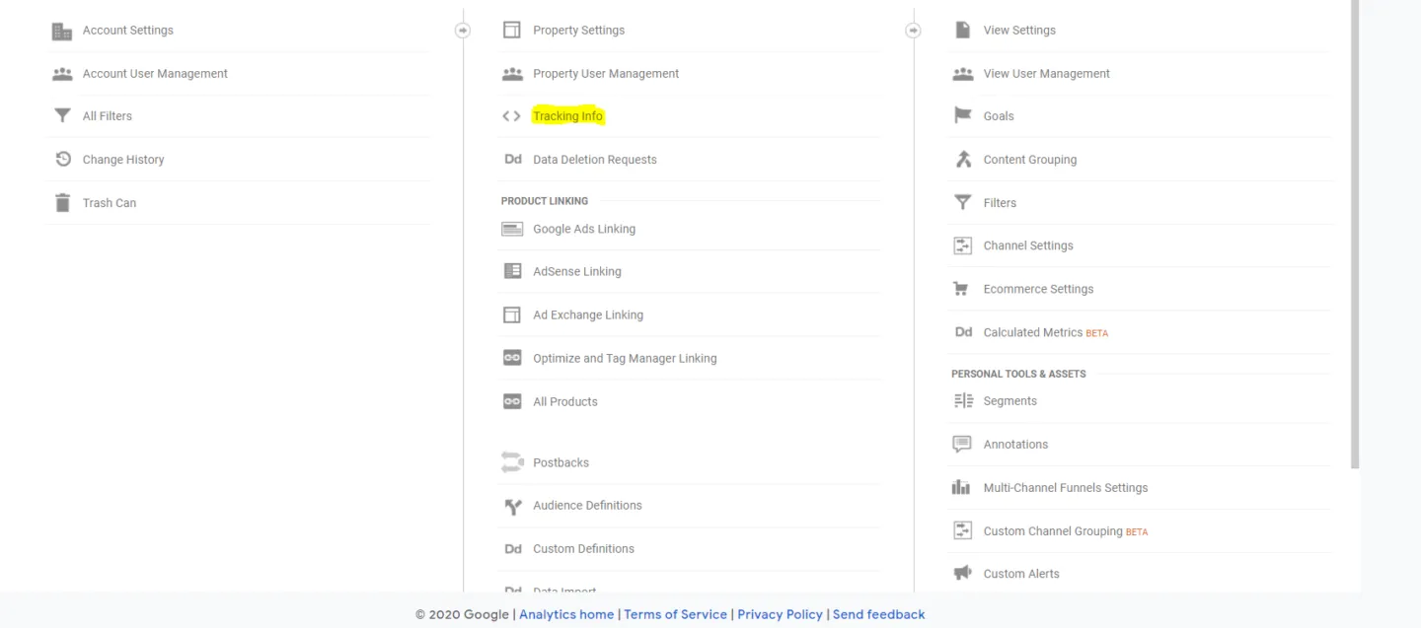Image resolution: width=1421 pixels, height=628 pixels.
Task: Click the Trash Can bin icon
Action: point(61,202)
